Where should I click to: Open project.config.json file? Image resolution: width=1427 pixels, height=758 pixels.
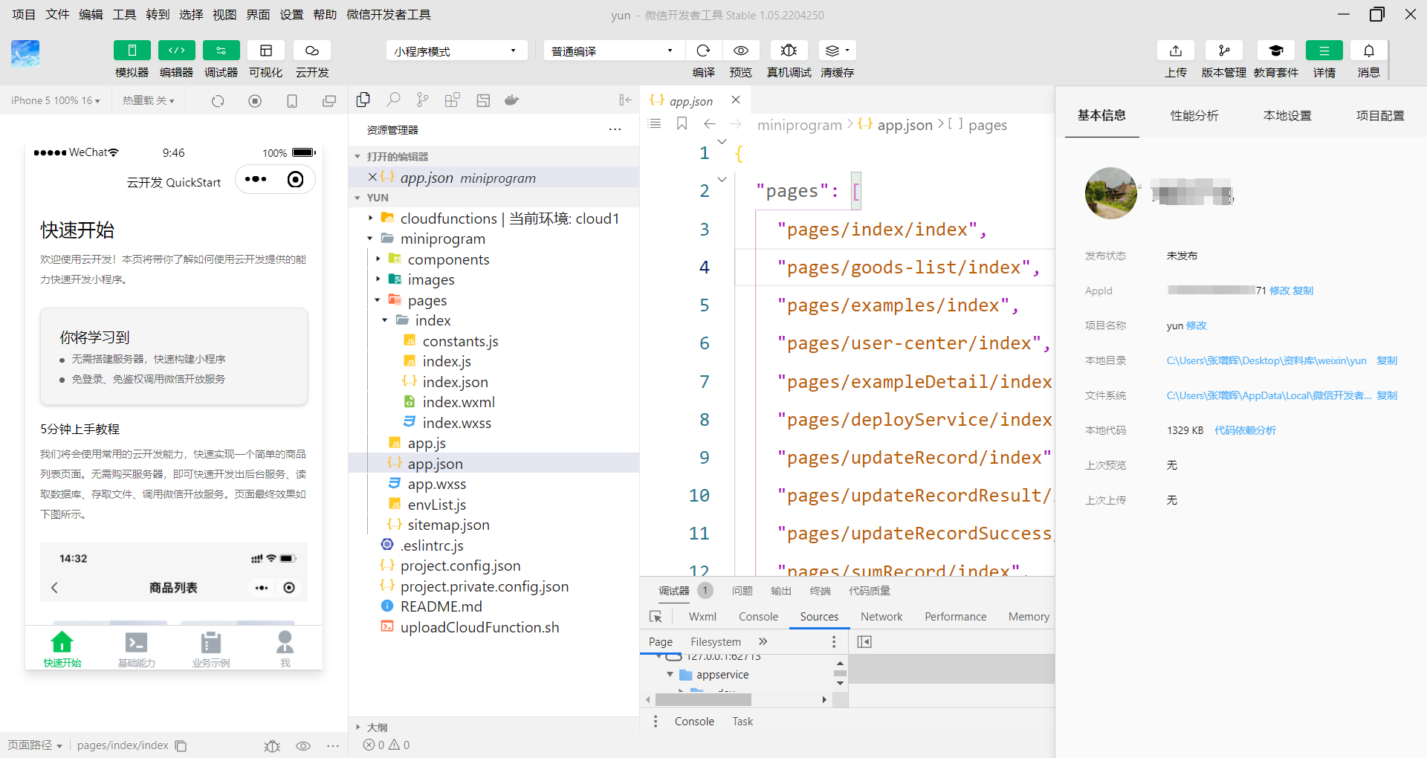[460, 566]
